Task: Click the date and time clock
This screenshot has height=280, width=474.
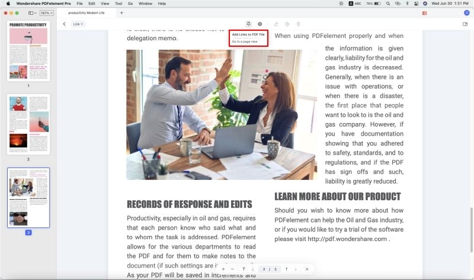Action: (x=450, y=4)
